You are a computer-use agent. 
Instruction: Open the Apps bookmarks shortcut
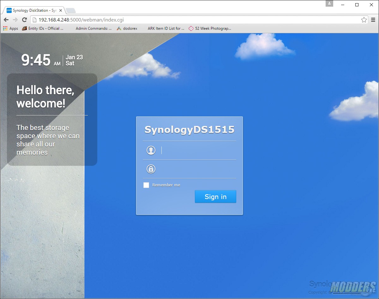pos(10,28)
